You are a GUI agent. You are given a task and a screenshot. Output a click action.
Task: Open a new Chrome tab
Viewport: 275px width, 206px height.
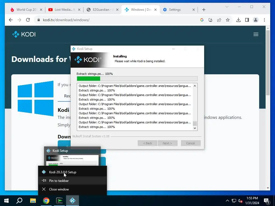(x=204, y=10)
